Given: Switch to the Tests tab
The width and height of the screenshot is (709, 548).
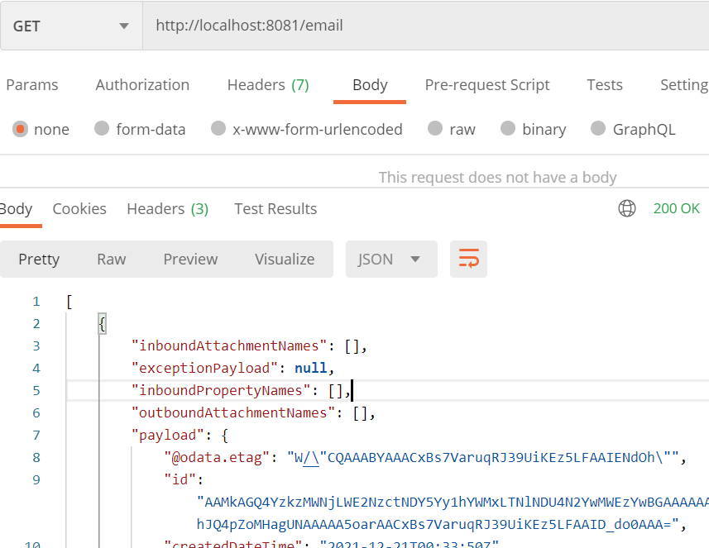Looking at the screenshot, I should tap(604, 85).
